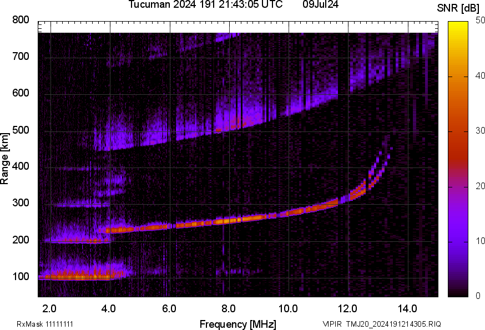Click the range tick label '700'

click(21, 57)
